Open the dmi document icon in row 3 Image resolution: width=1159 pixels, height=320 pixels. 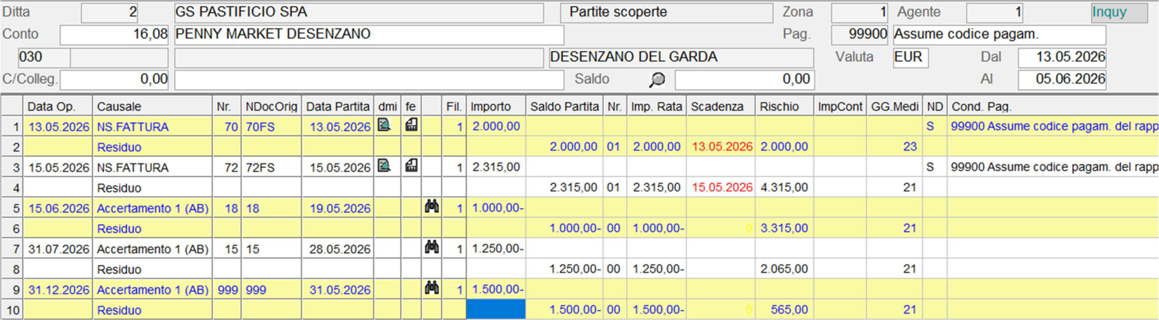(x=384, y=166)
